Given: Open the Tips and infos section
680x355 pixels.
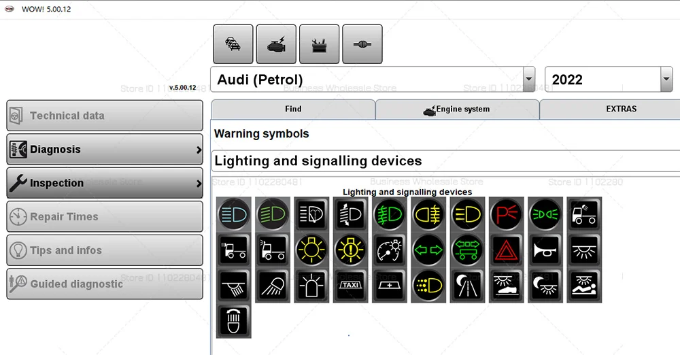Looking at the screenshot, I should pyautogui.click(x=105, y=250).
